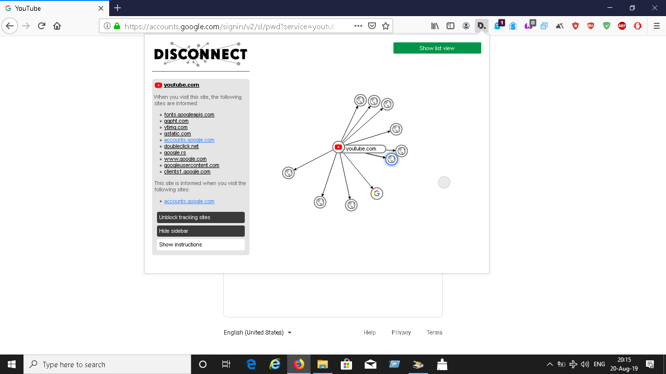
Task: Open the fonts.googleapis.com link
Action: click(189, 114)
